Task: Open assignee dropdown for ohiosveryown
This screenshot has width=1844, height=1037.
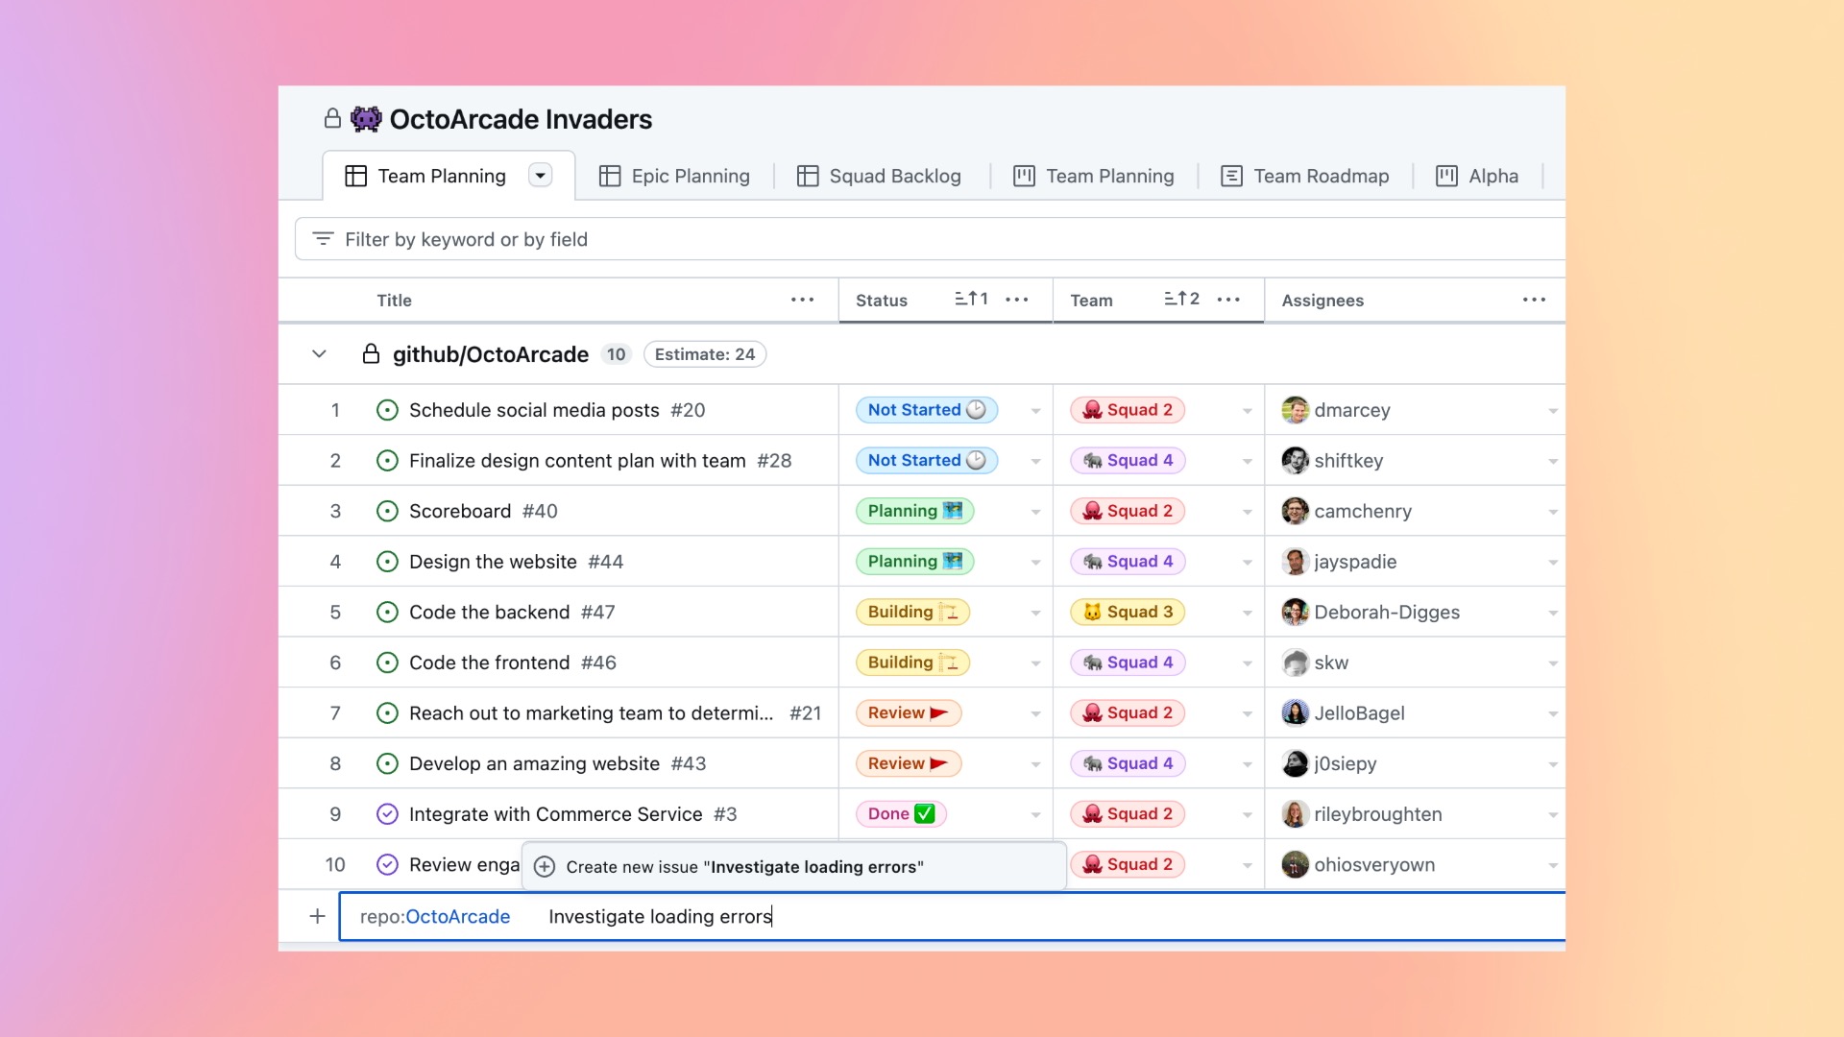Action: (1552, 865)
